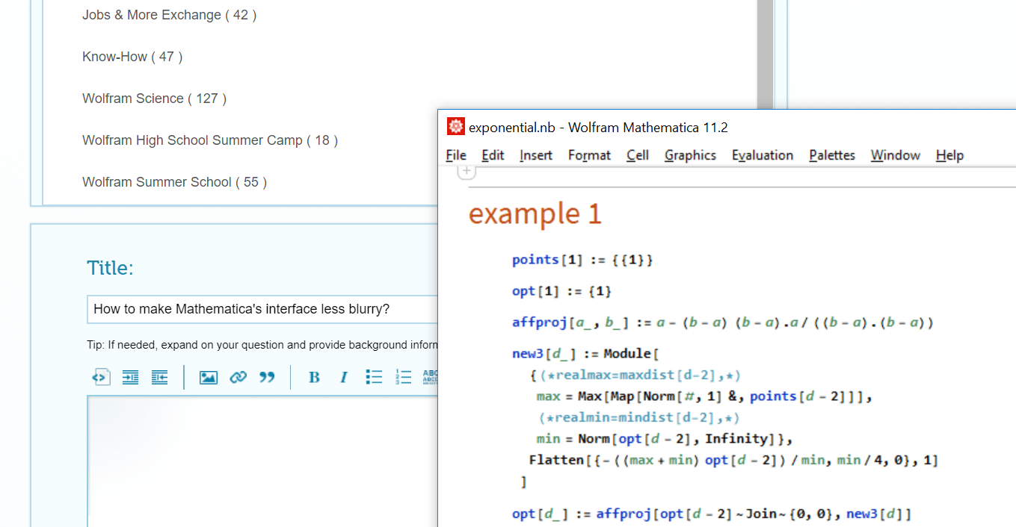Apply blockquote formatting with the quote icon
Viewport: 1016px width, 527px height.
pos(267,377)
